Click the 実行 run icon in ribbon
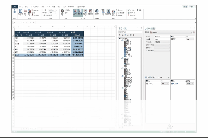This screenshot has width=208, height=138. (62, 11)
